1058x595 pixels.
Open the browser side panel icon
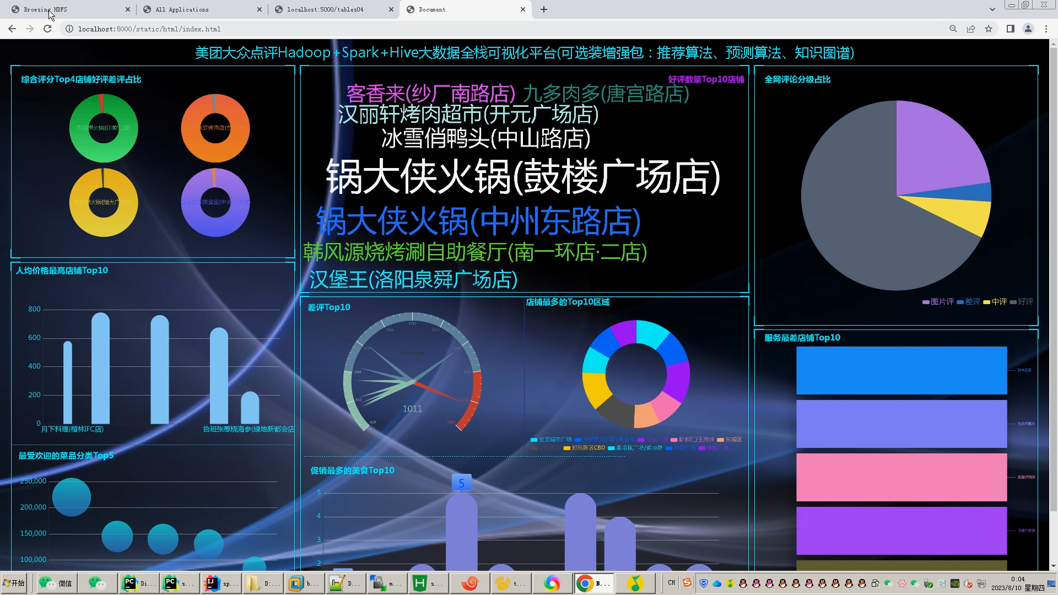click(x=1010, y=29)
